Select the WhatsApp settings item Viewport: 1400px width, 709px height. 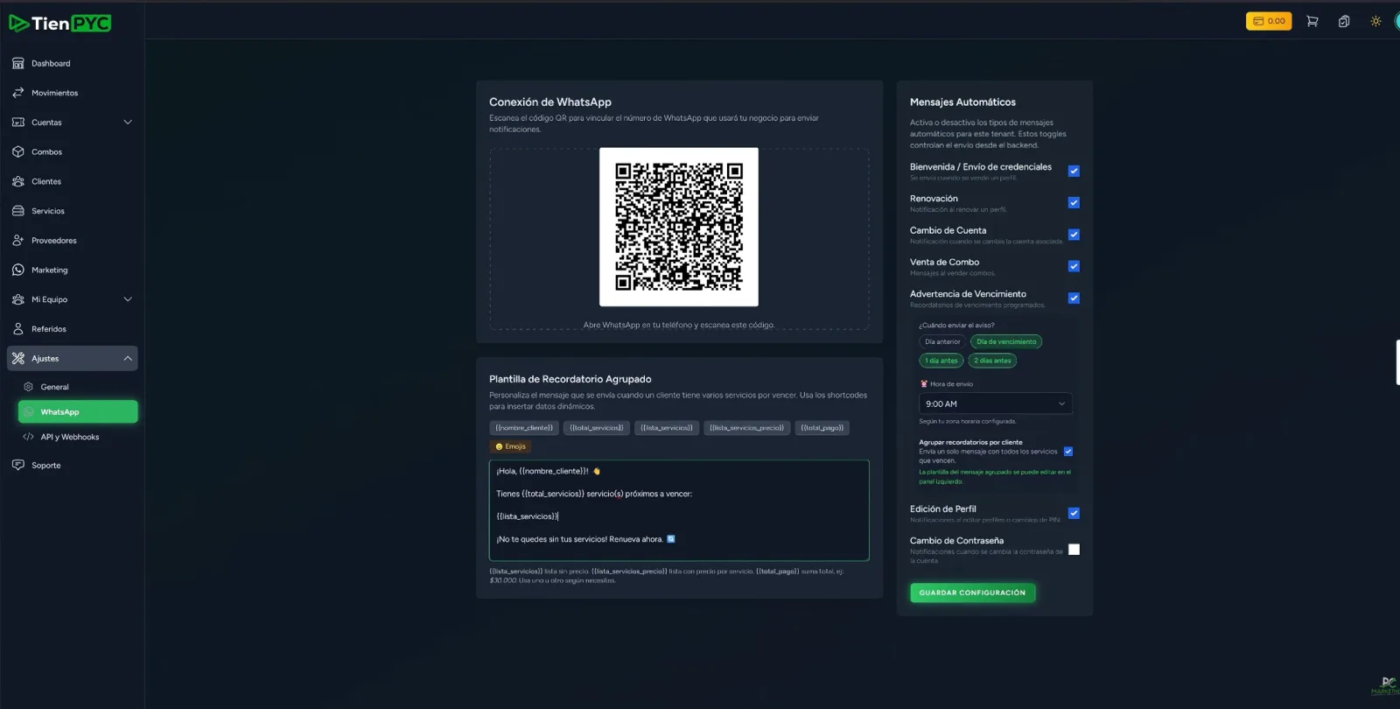point(78,411)
